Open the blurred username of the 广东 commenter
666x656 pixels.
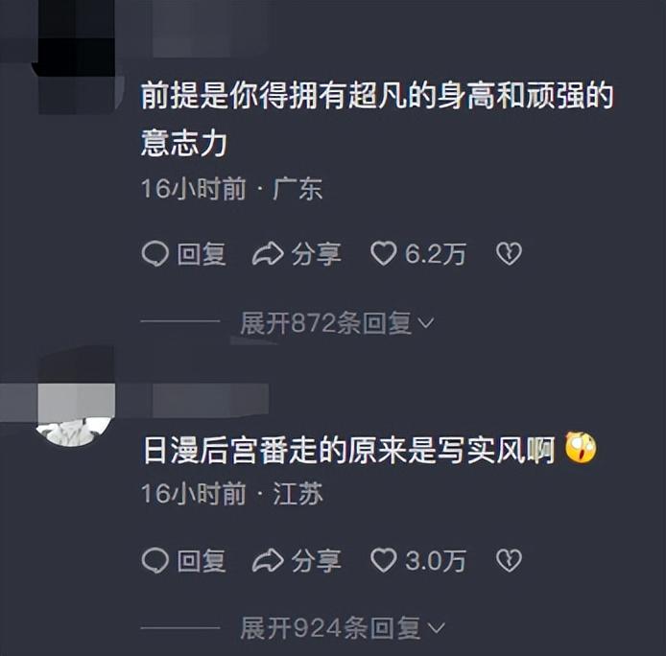click(212, 29)
